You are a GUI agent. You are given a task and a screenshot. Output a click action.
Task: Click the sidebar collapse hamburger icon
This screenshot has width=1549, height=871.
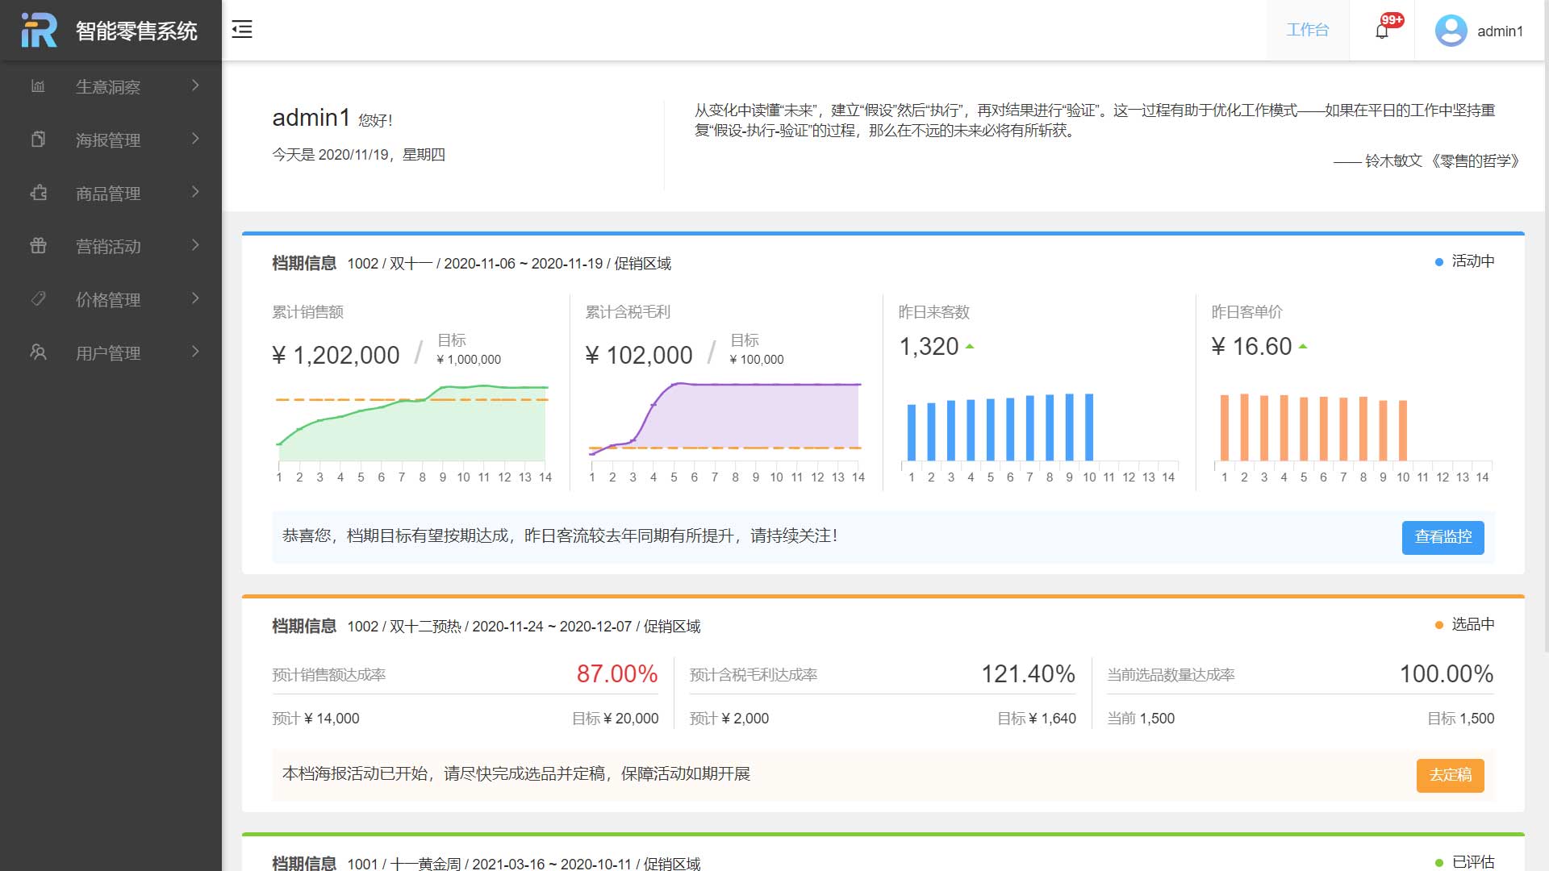(242, 30)
